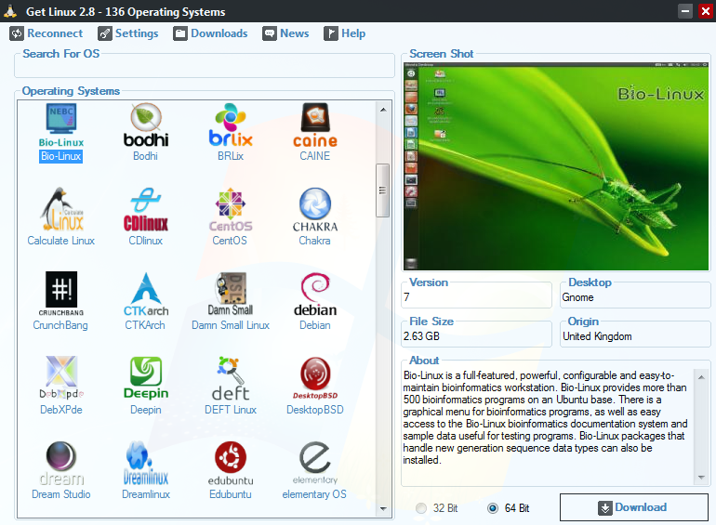This screenshot has height=525, width=716.
Task: Select the CAINE distribution icon
Action: pyautogui.click(x=315, y=125)
